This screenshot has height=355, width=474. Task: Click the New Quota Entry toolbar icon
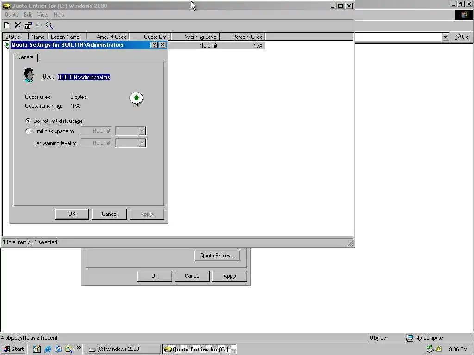(6, 25)
